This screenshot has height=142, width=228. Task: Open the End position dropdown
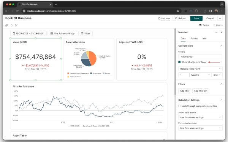click(217, 75)
